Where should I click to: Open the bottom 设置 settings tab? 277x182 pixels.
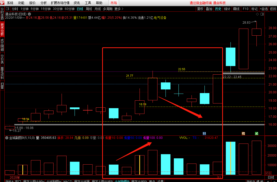(160, 181)
